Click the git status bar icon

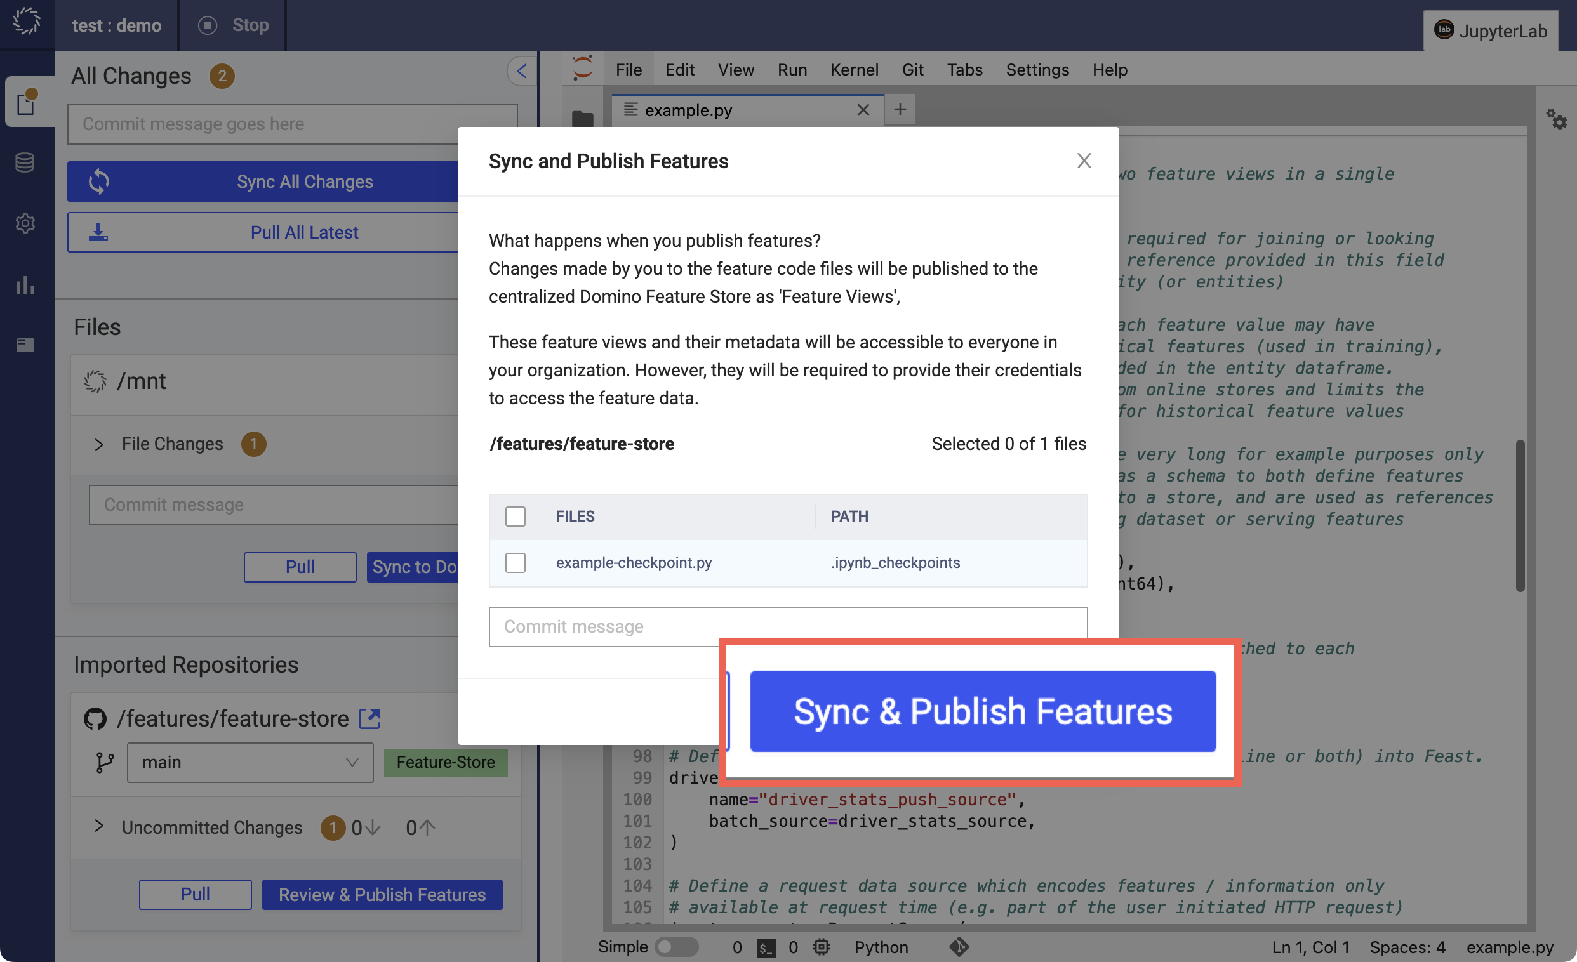coord(959,947)
